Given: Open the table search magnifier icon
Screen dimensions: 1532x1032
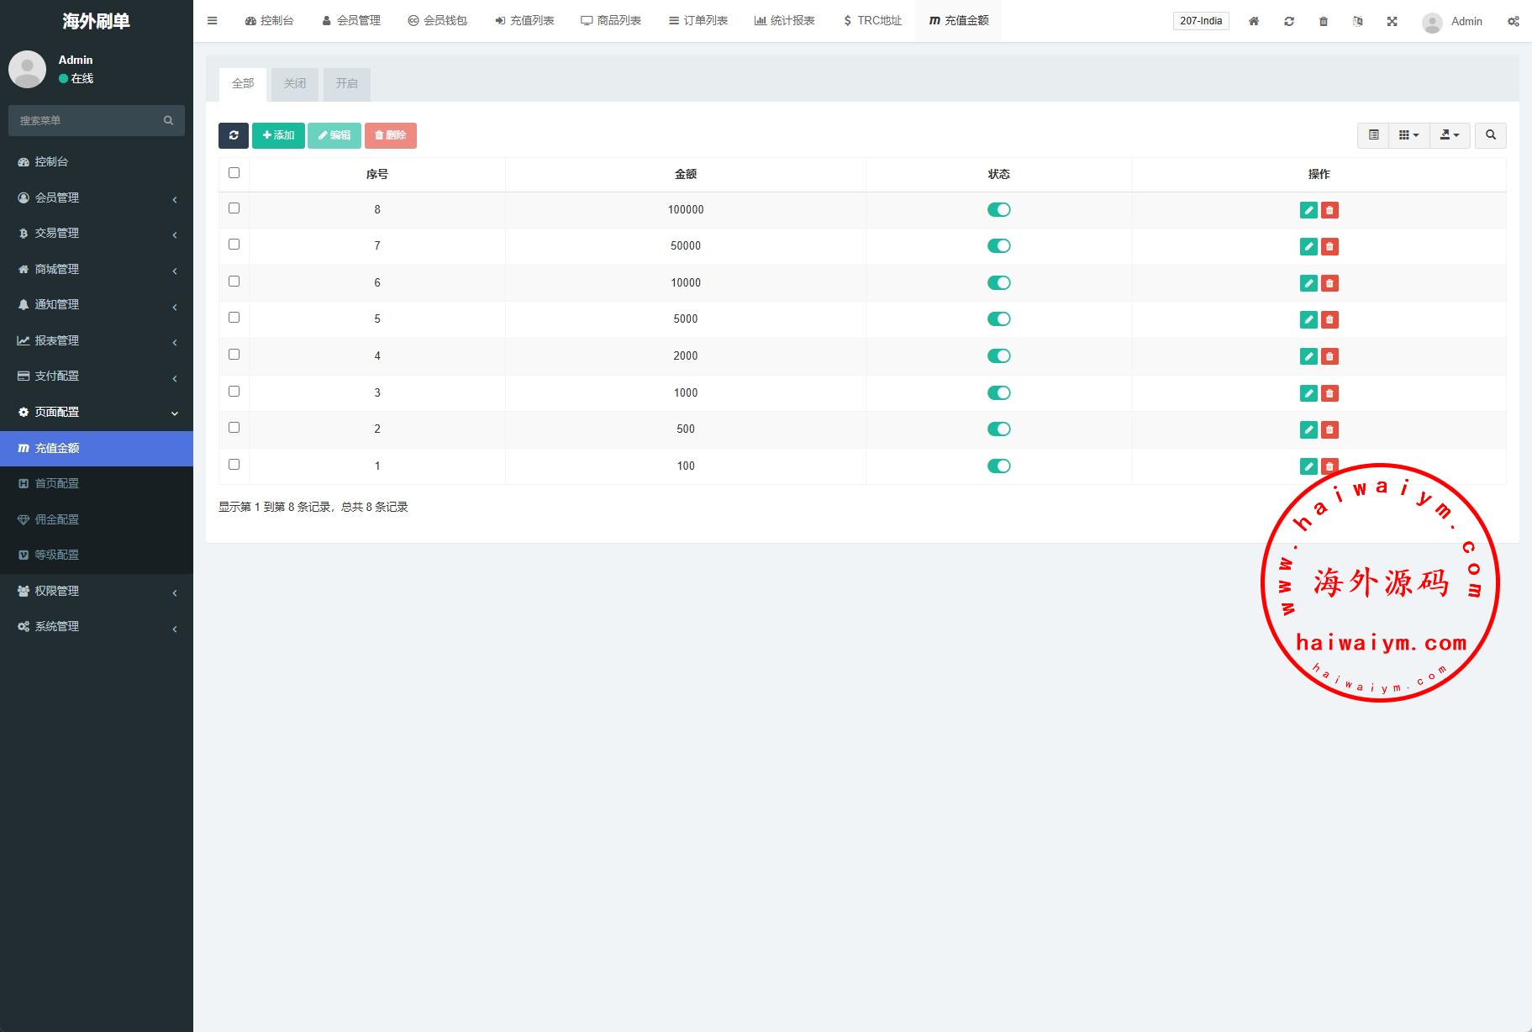Looking at the screenshot, I should tap(1491, 135).
